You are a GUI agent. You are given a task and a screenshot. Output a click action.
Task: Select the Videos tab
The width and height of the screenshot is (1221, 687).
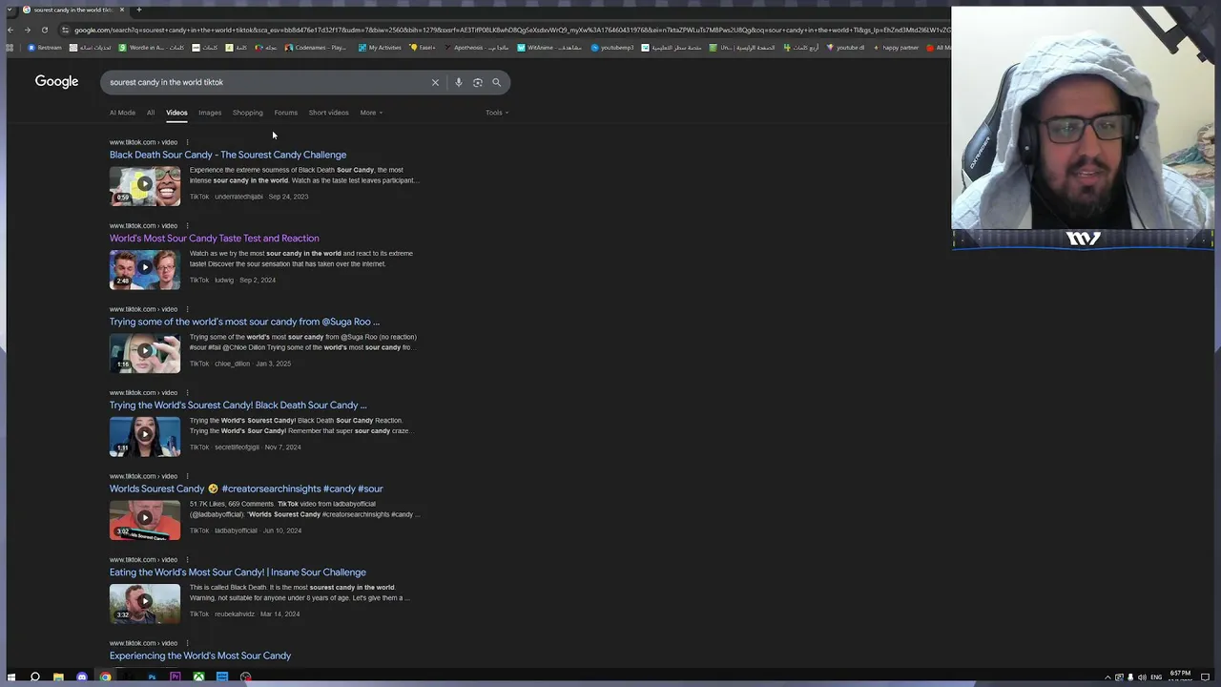[176, 113]
